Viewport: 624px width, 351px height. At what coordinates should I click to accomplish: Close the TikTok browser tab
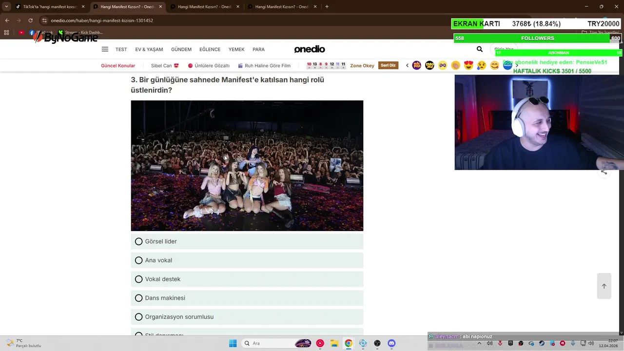click(x=83, y=7)
